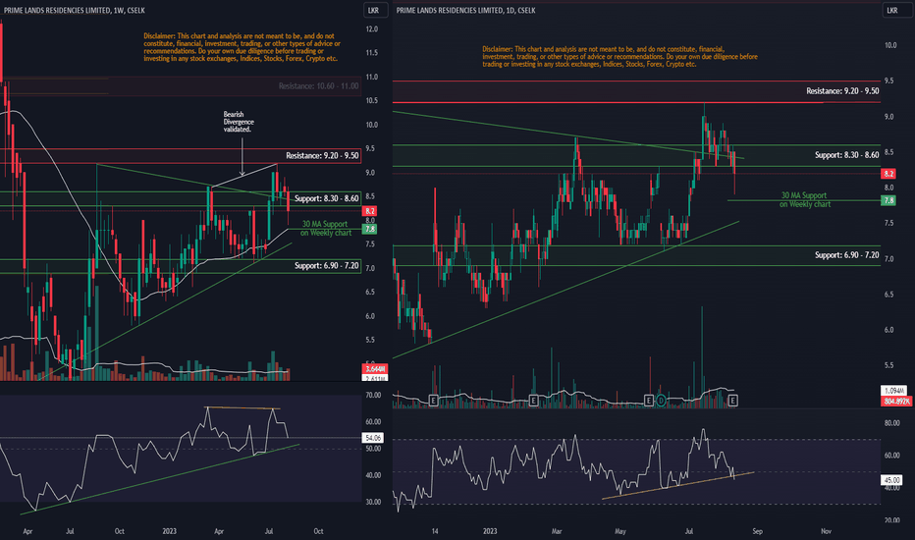Select 'PRIME LANDS RESIDENCIES LIMITED, 1W, CSELK' title
The image size is (915, 540).
point(75,11)
